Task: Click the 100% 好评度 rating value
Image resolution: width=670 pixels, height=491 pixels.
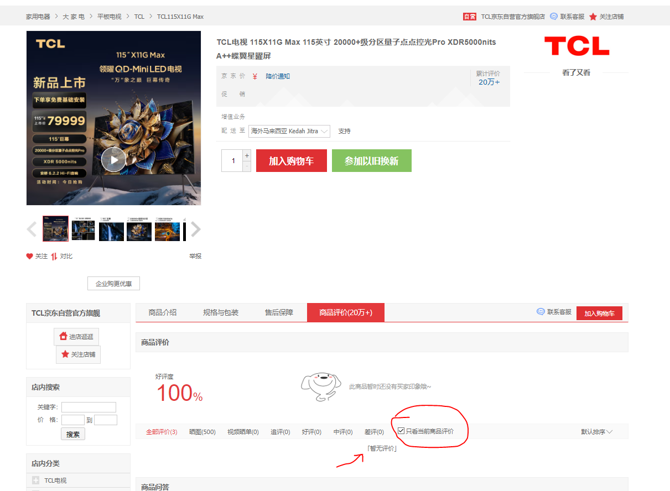Action: (180, 393)
